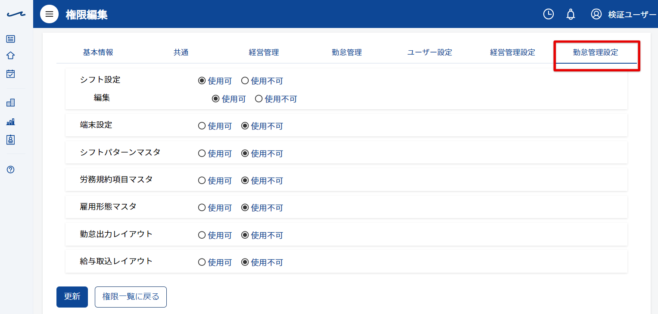Viewport: 658px width, 314px height.
Task: Click the 端末設定 row label
Action: click(x=96, y=125)
